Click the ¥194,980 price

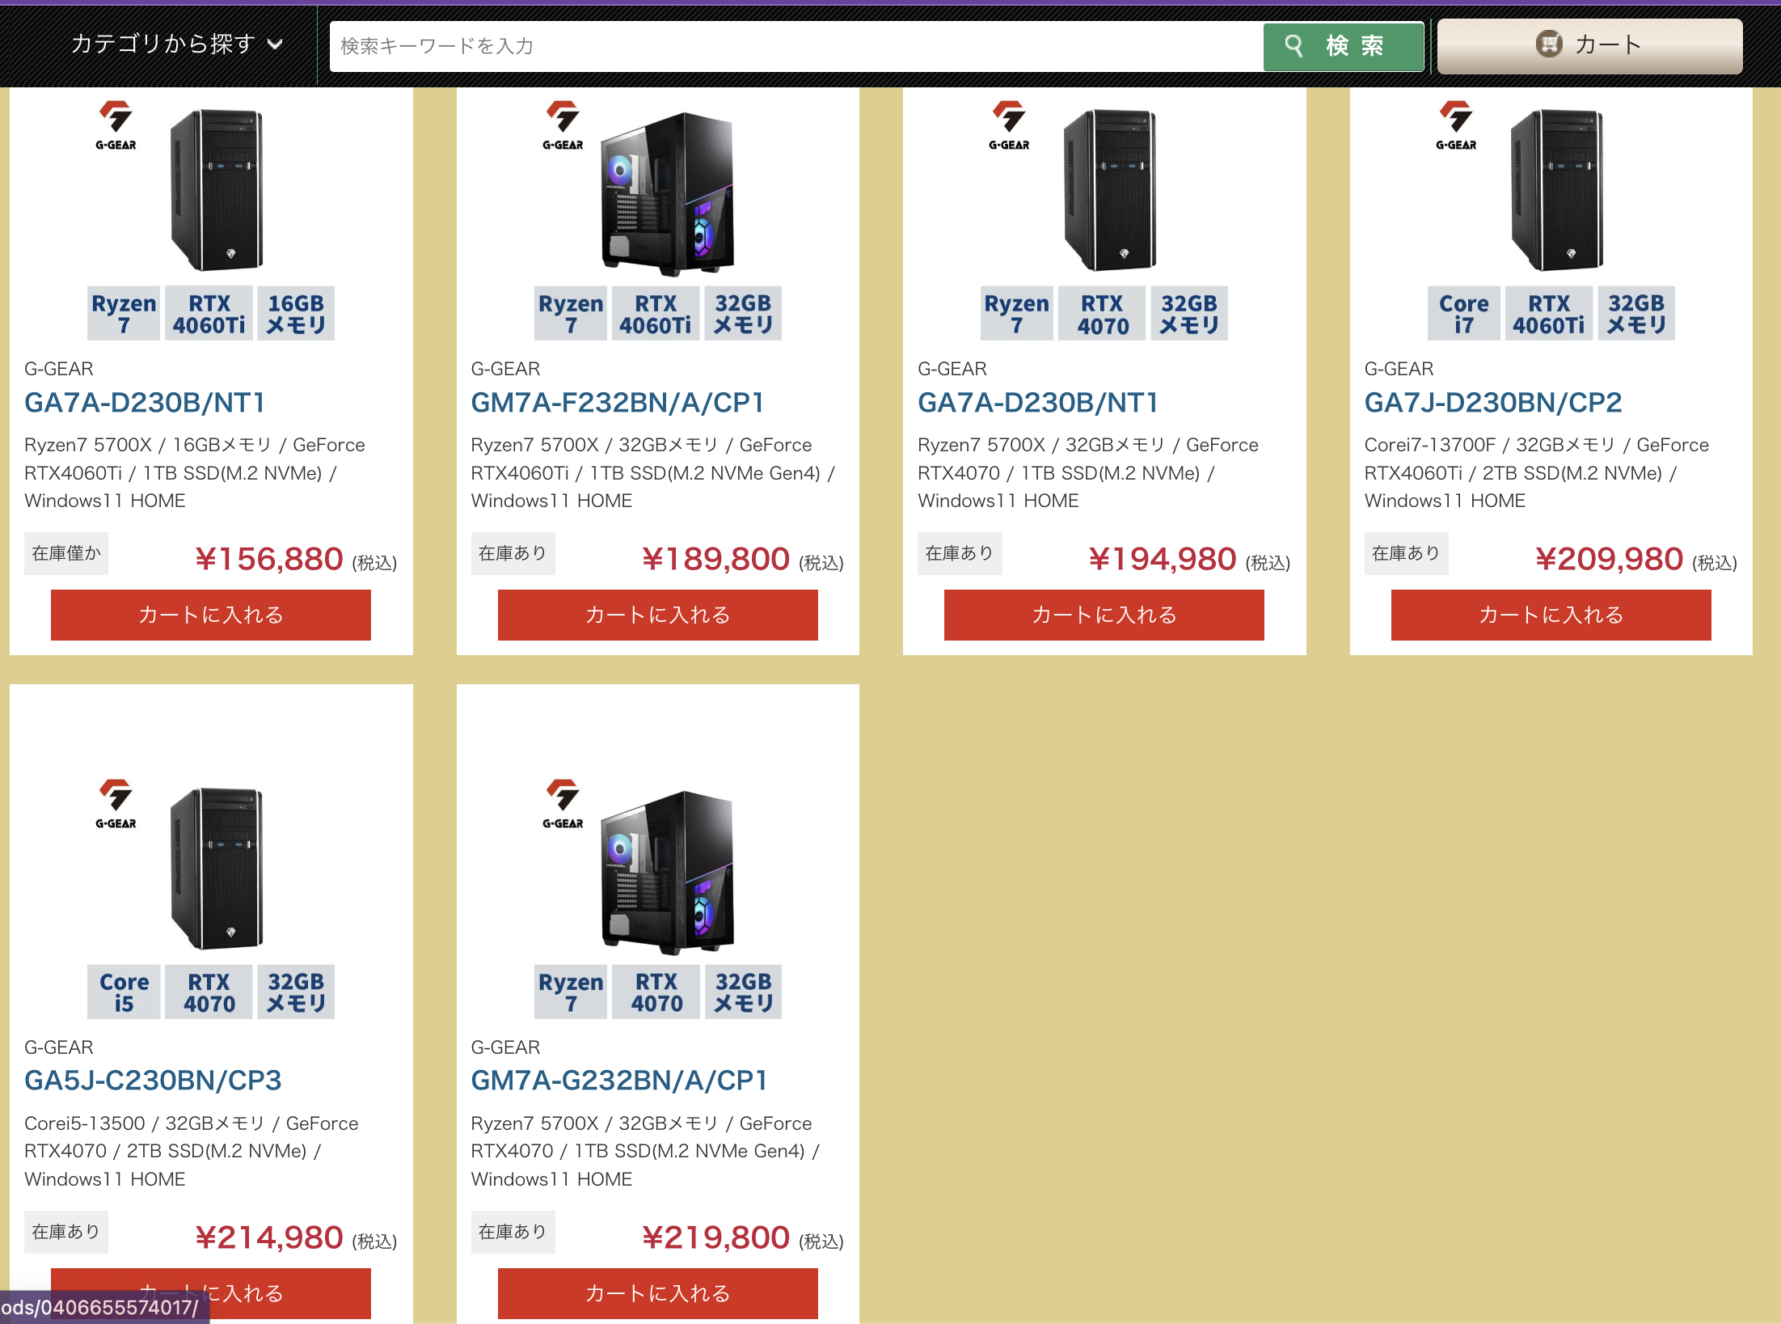click(1163, 560)
